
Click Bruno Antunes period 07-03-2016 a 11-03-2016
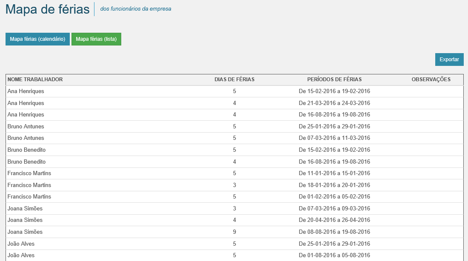click(334, 138)
